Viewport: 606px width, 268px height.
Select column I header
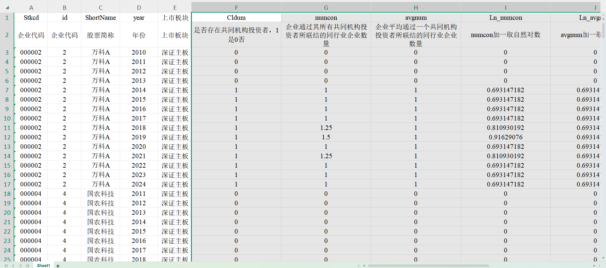tap(505, 8)
